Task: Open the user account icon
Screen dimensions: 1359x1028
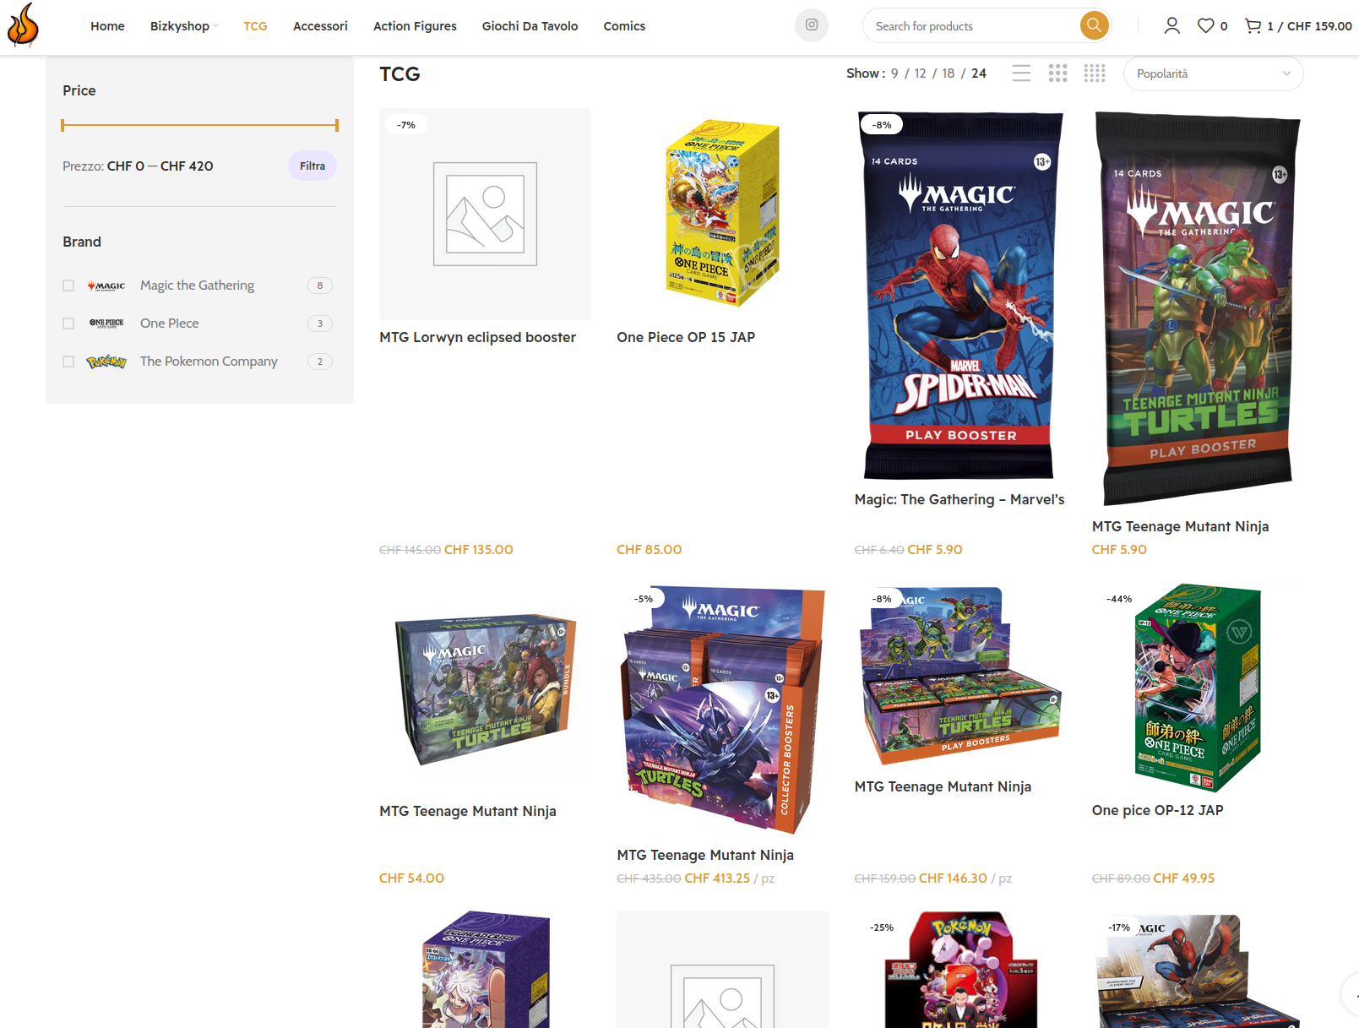Action: tap(1171, 26)
